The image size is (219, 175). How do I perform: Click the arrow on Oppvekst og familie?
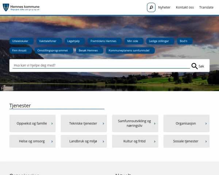coord(52,124)
